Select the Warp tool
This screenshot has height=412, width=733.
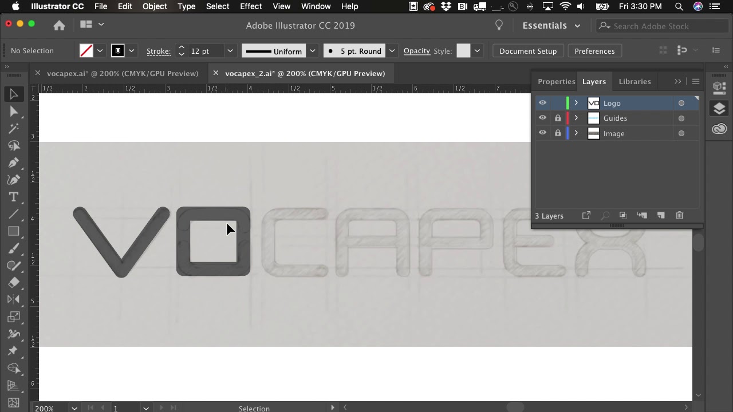pos(14,334)
